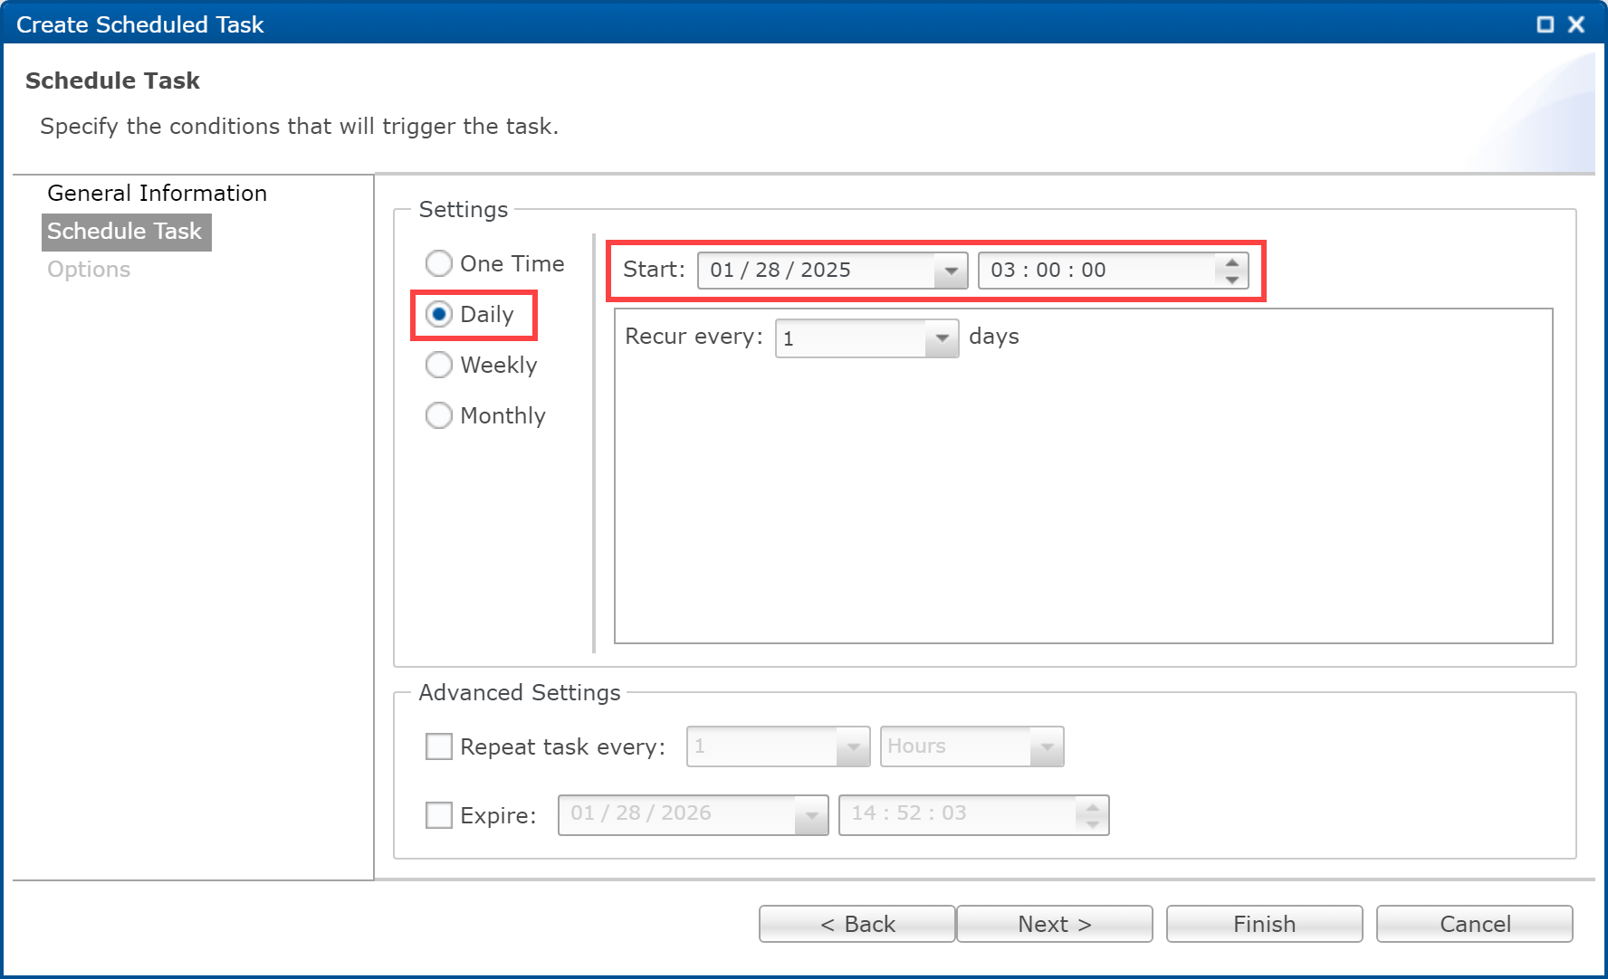Screen dimensions: 1608x979
Task: Click the Next button
Action: [1054, 924]
